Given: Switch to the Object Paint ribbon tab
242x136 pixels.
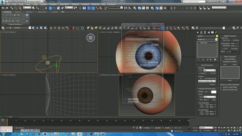Looking at the screenshot, I should [42, 12].
